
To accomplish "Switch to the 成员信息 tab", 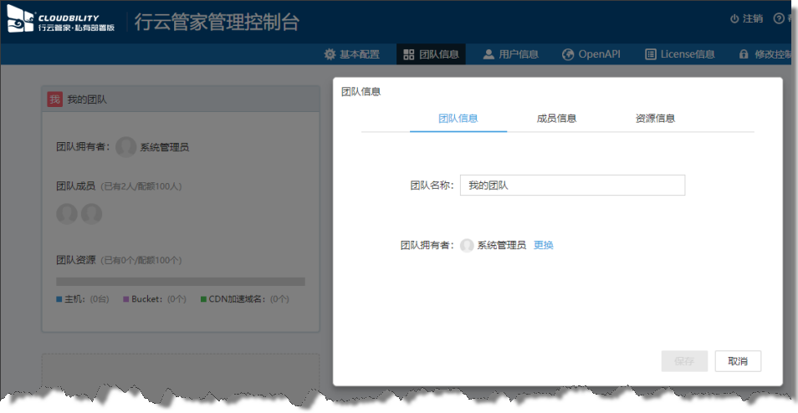I will click(556, 119).
